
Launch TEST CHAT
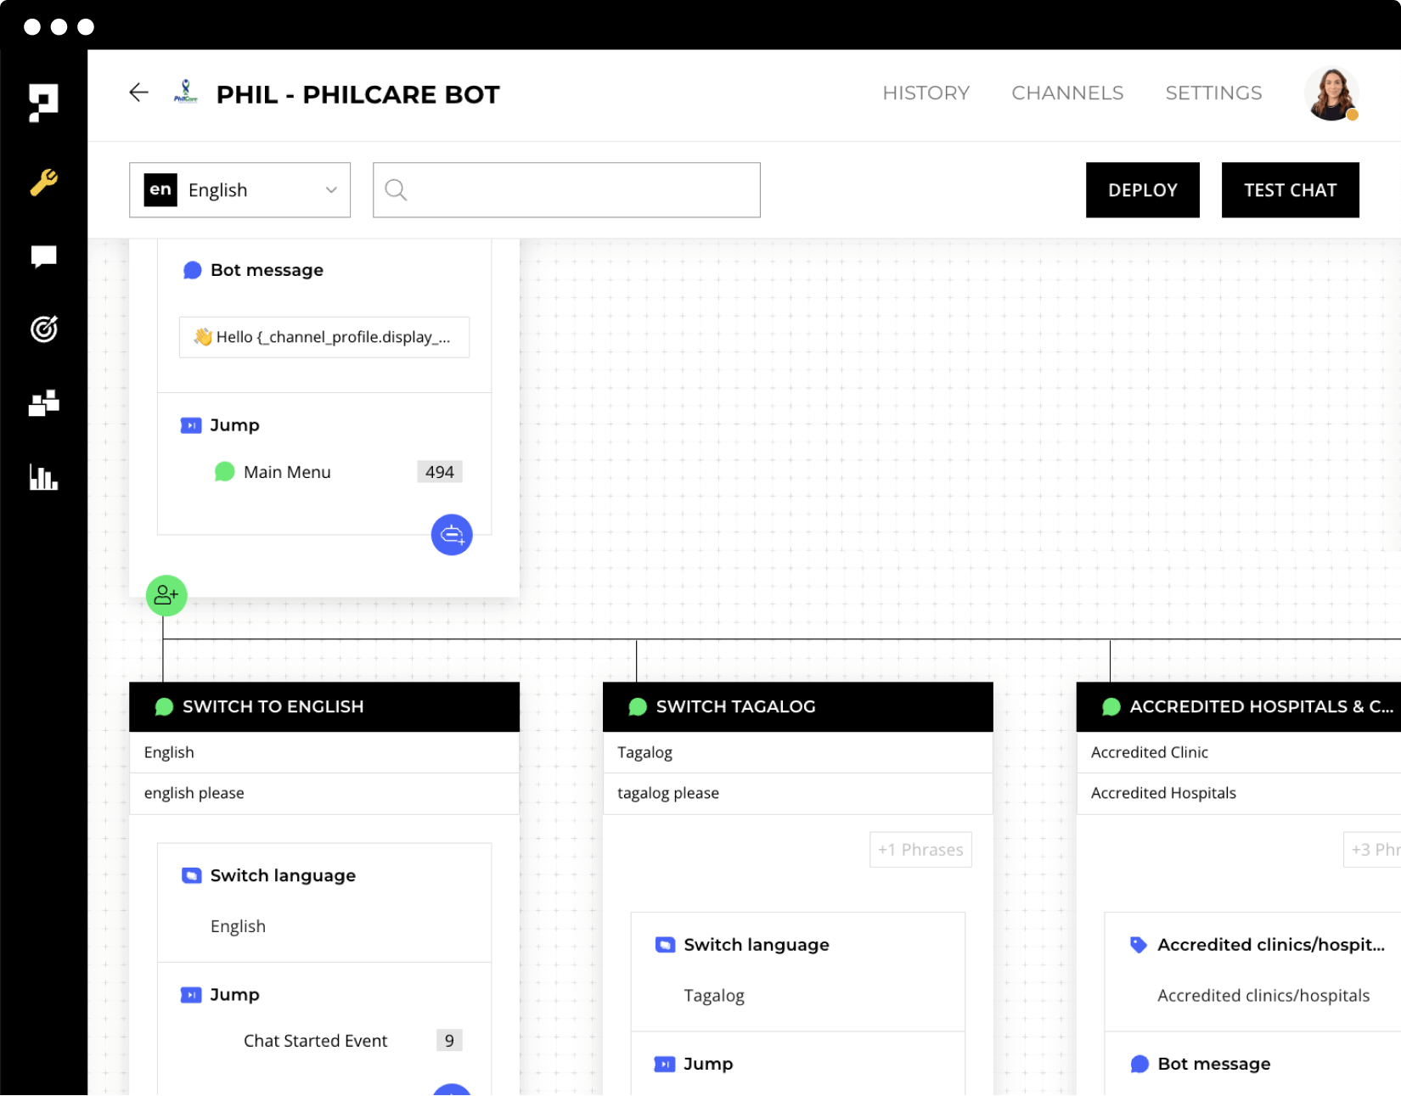click(x=1290, y=189)
